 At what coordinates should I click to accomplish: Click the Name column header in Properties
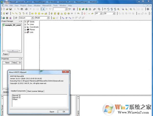[x=7, y=63]
